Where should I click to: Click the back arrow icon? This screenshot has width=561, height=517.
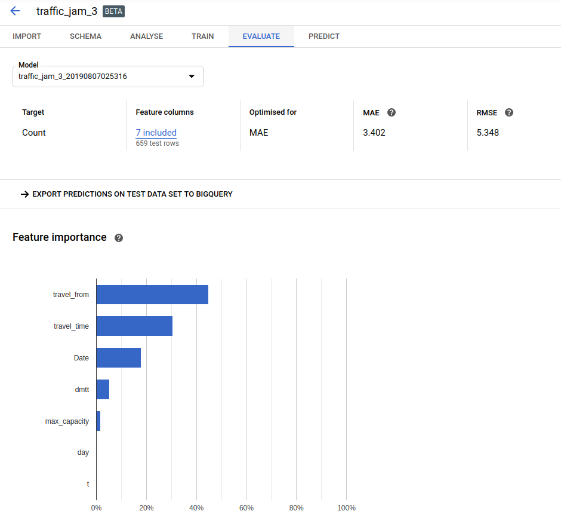coord(15,11)
